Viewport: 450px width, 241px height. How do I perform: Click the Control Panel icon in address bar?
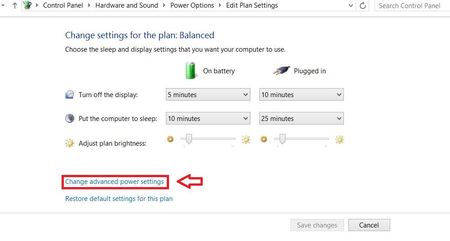pos(27,6)
